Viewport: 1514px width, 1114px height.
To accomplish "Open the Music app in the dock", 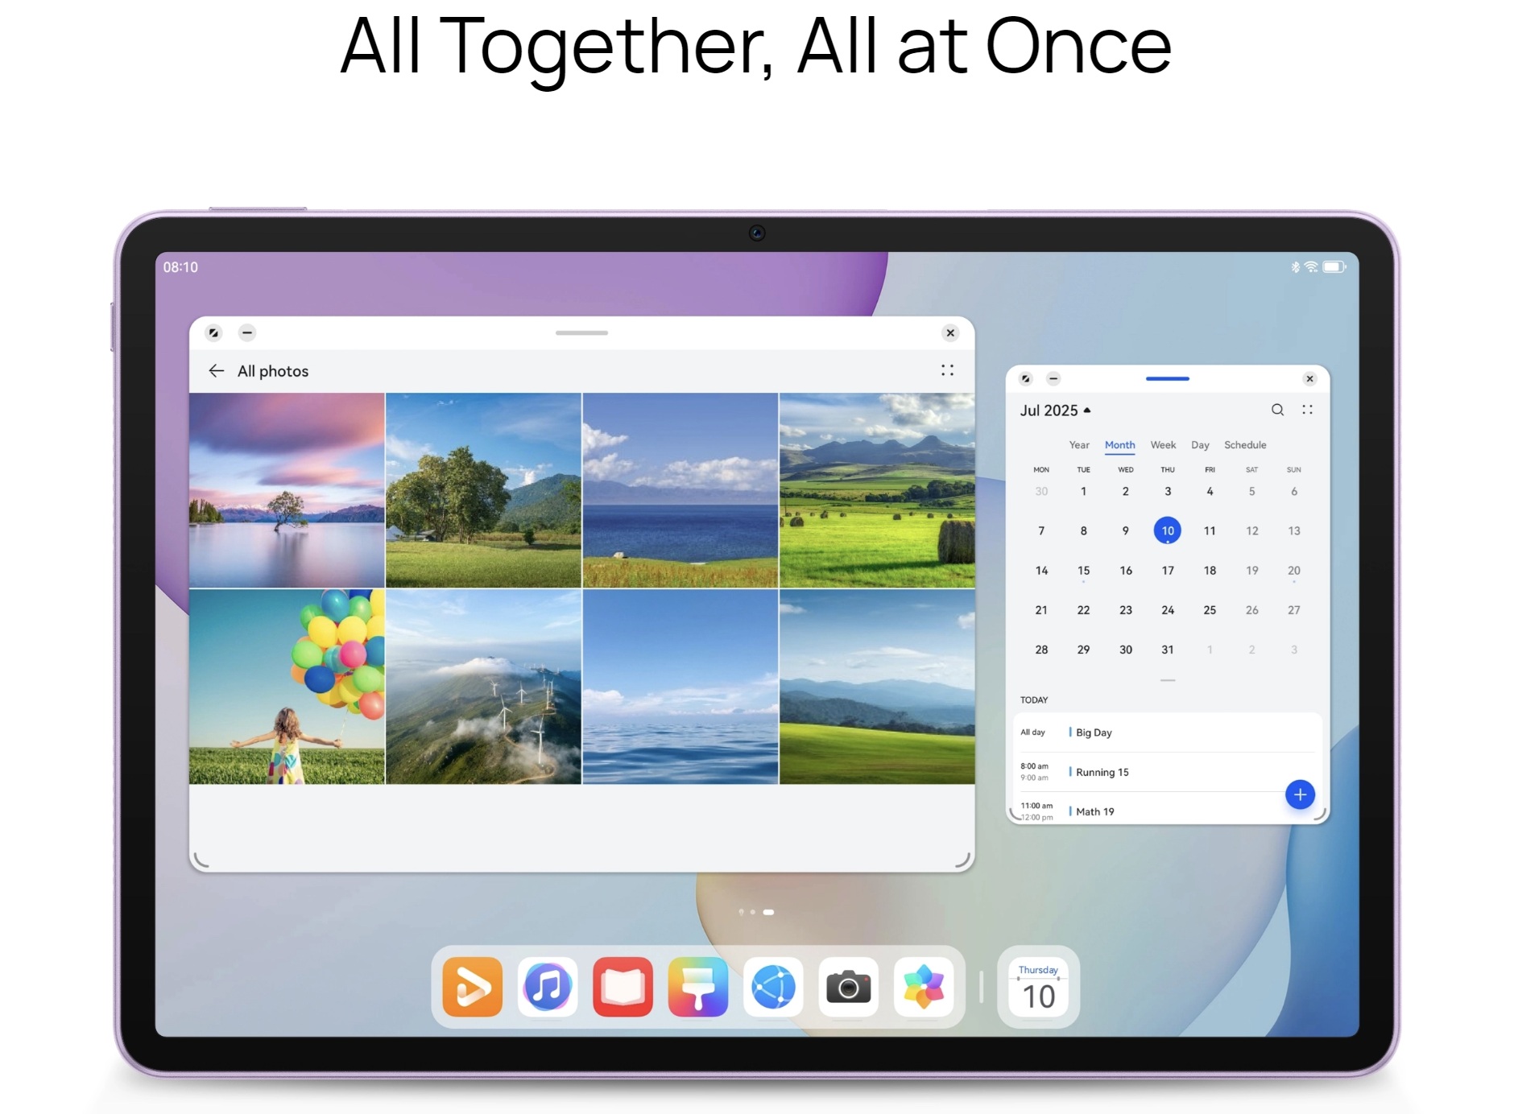I will [548, 987].
